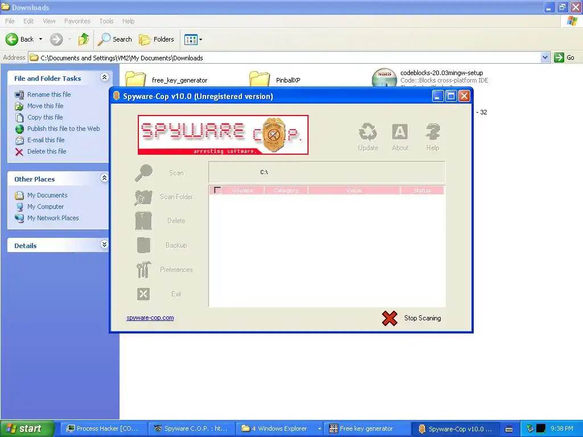Click the Category column header
The image size is (583, 437).
pyautogui.click(x=286, y=190)
